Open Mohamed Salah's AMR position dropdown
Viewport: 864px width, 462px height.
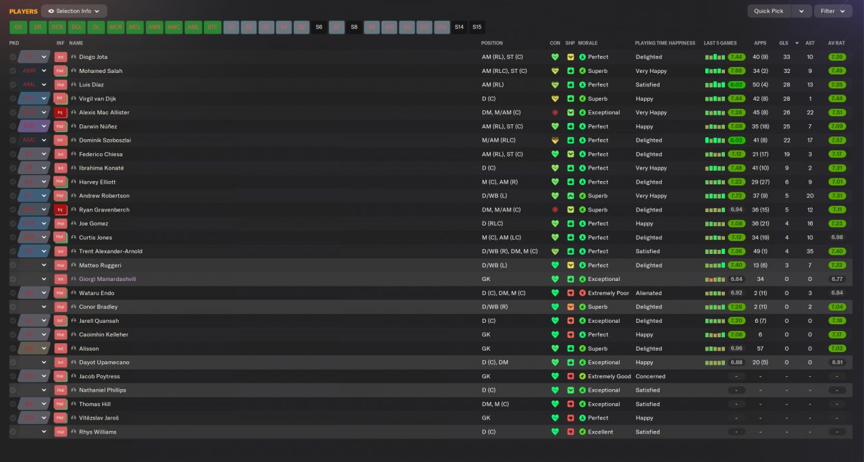click(34, 71)
